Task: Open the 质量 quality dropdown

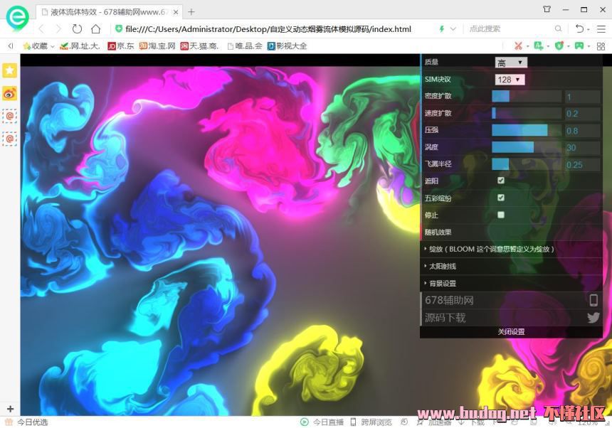Action: pyautogui.click(x=511, y=63)
